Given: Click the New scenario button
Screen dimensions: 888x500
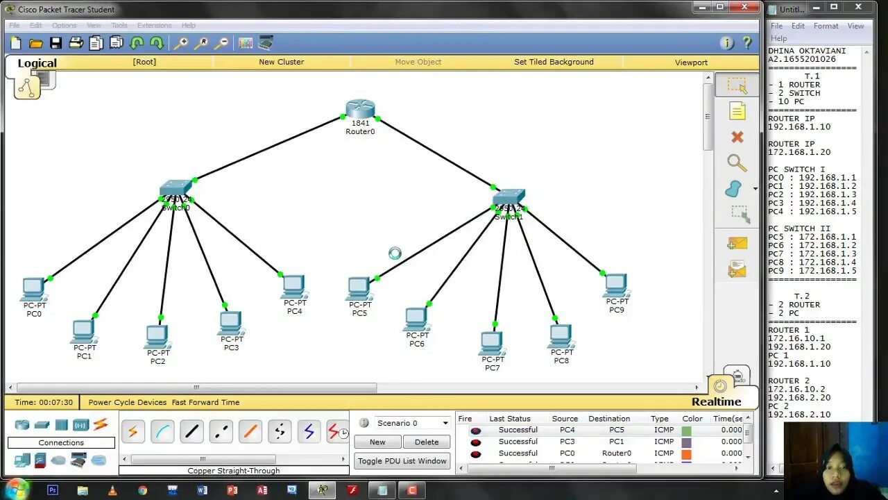Looking at the screenshot, I should pos(377,442).
